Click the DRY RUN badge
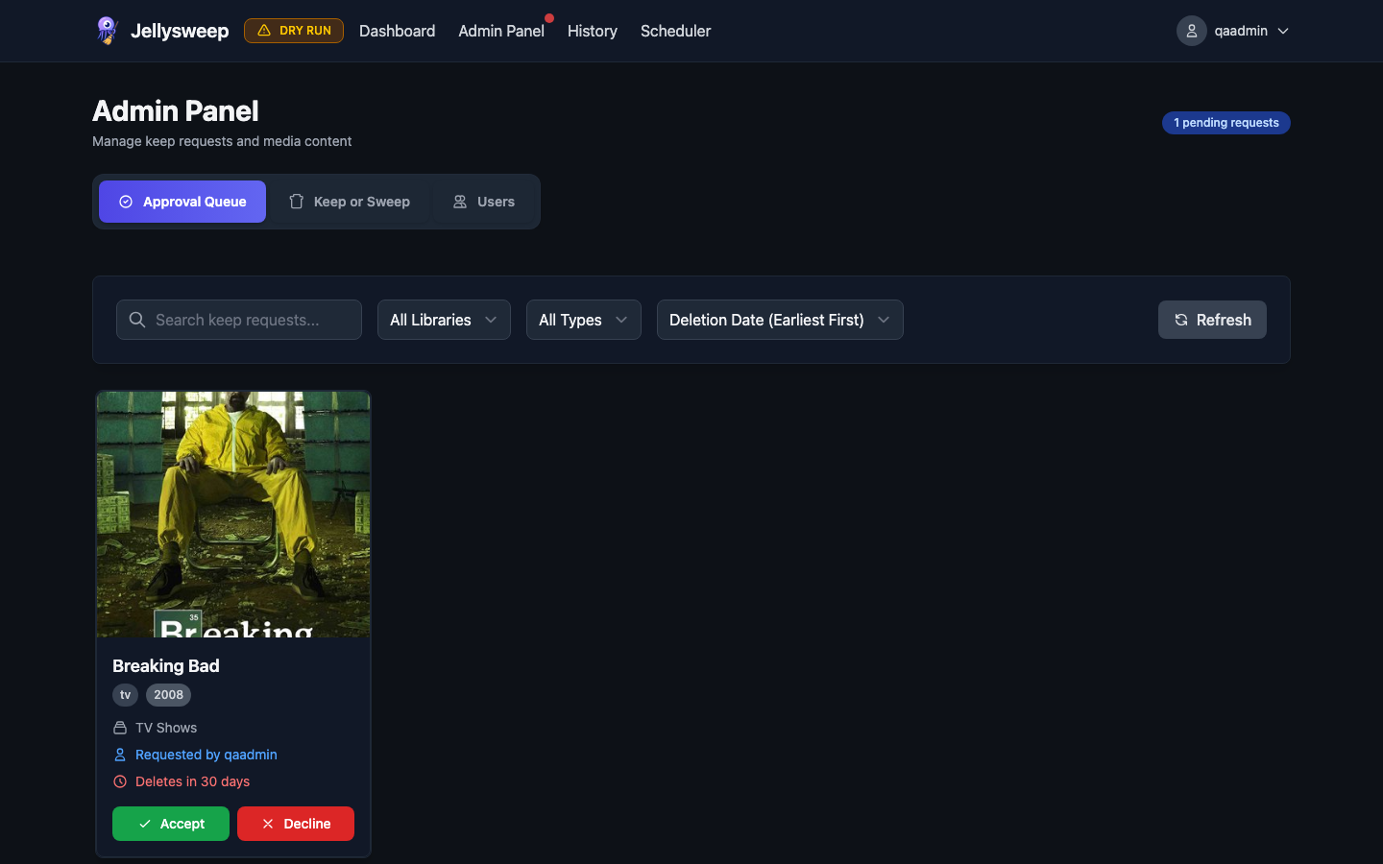Viewport: 1383px width, 864px height. tap(294, 31)
